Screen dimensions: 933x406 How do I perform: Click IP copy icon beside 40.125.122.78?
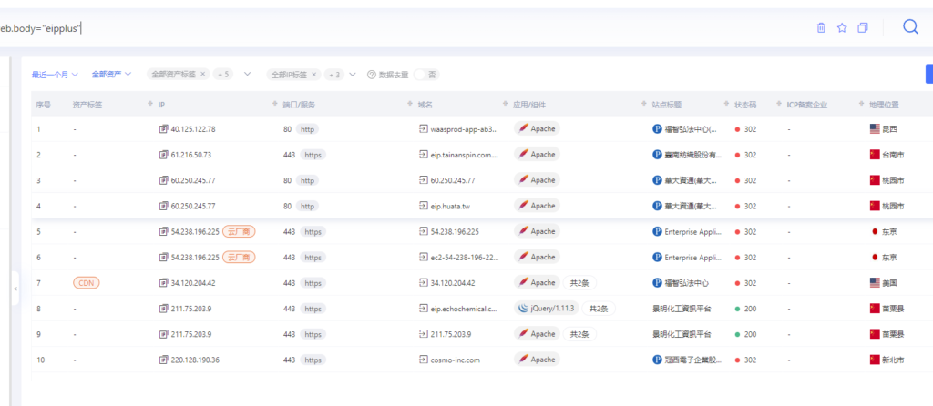(x=164, y=129)
